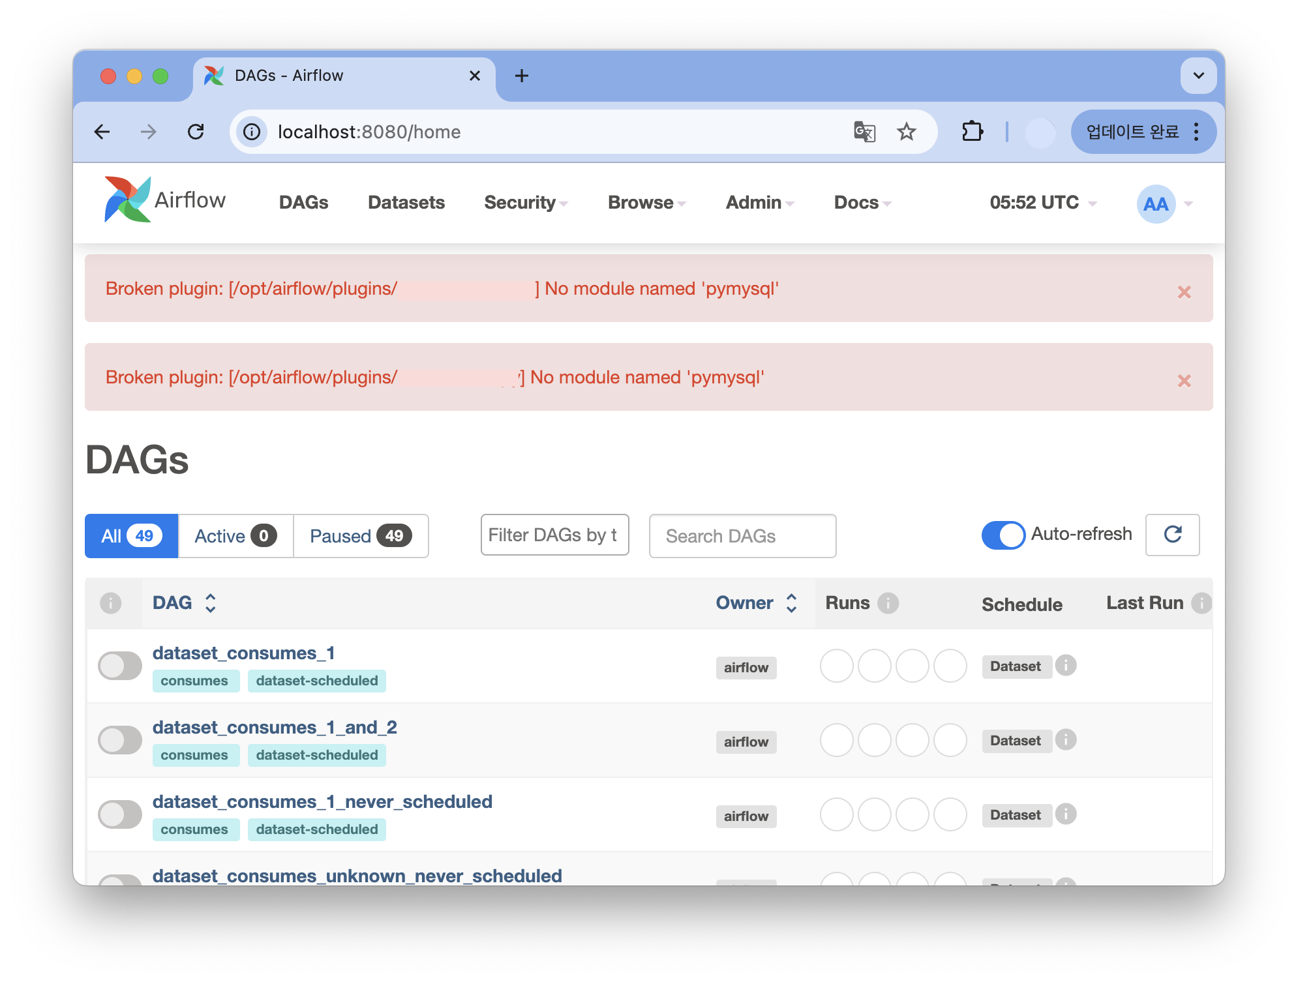This screenshot has width=1298, height=982.
Task: Unpause the dataset_consumes_1 DAG toggle
Action: (120, 666)
